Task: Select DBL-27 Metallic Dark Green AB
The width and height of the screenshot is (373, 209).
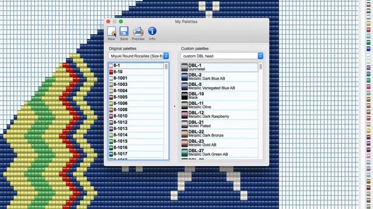Action: click(219, 153)
